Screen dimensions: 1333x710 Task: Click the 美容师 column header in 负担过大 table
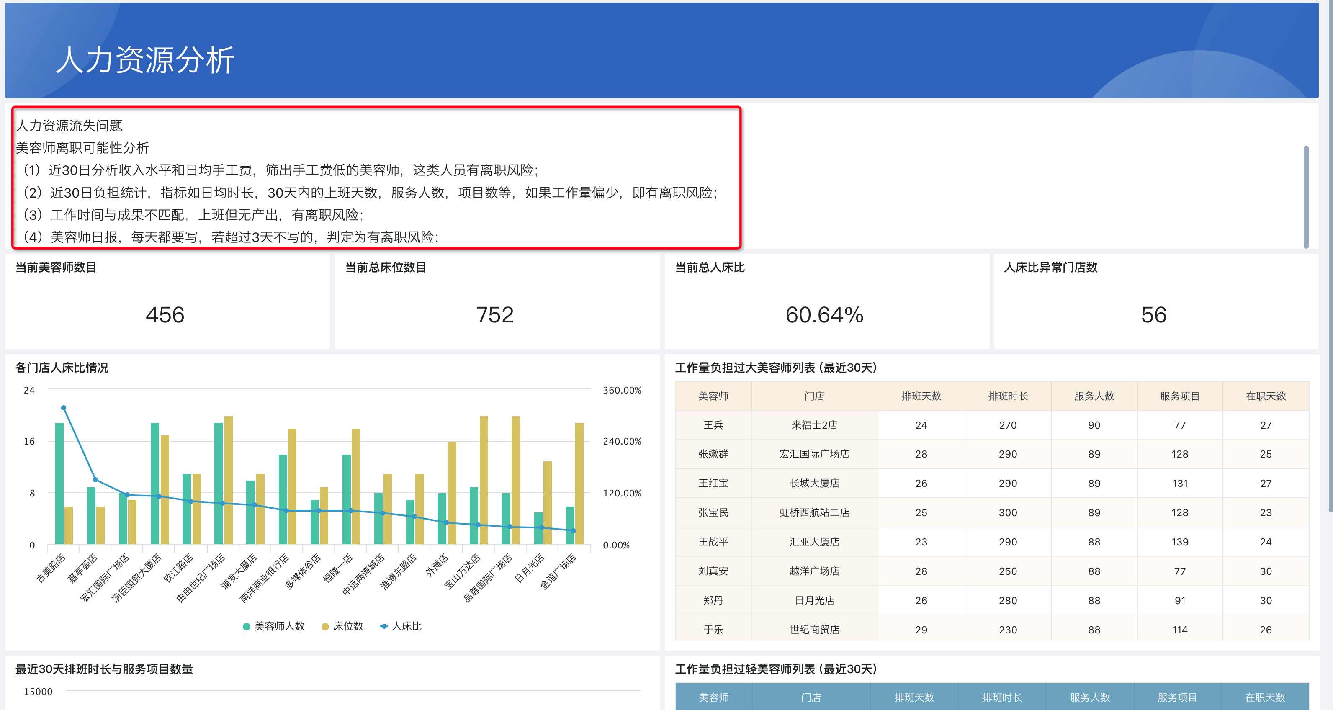713,396
